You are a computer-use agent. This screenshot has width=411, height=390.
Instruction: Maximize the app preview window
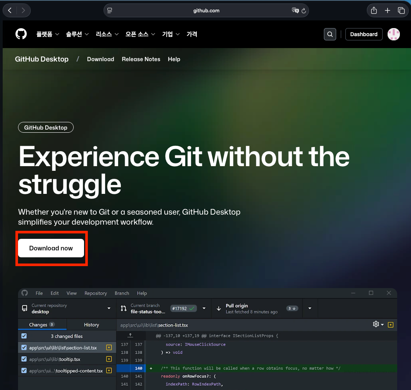point(371,293)
